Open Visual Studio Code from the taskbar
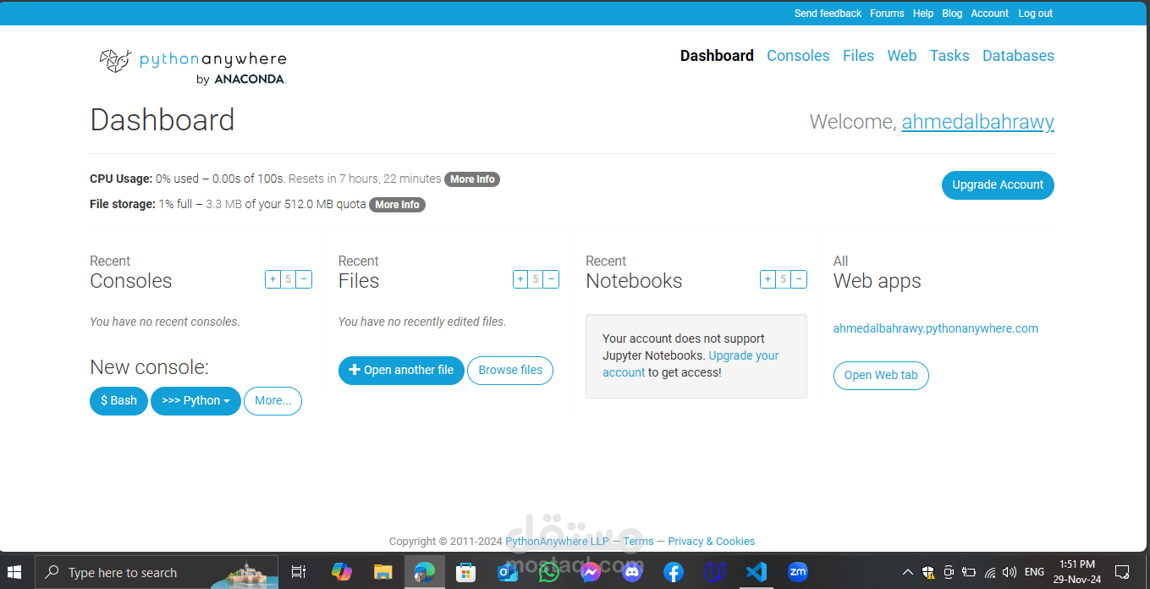Screen dimensions: 1150x589 [757, 572]
